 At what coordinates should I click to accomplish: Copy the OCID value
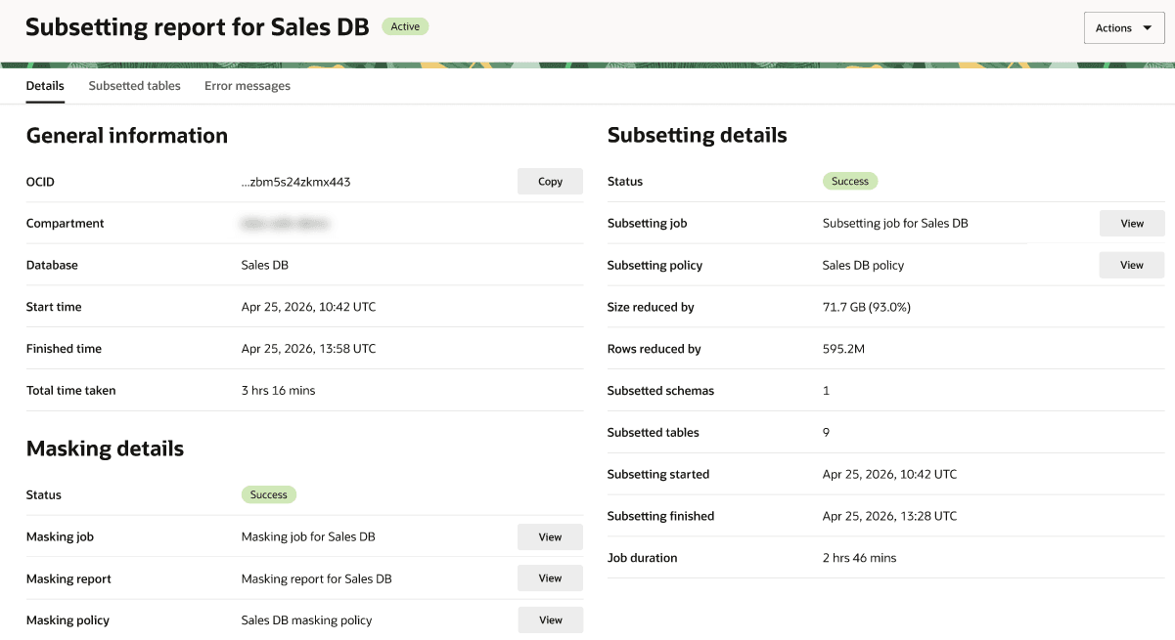coord(550,182)
